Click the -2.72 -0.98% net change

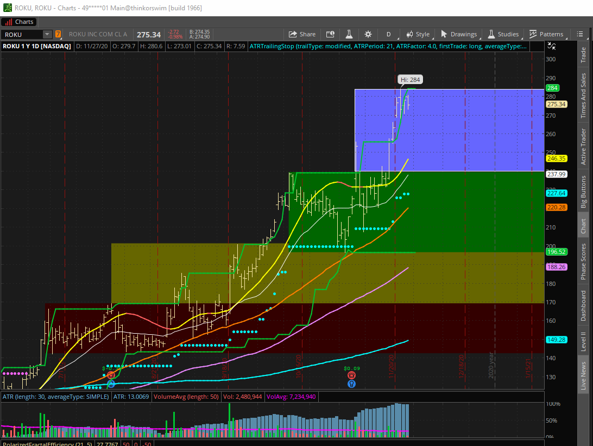coord(175,34)
